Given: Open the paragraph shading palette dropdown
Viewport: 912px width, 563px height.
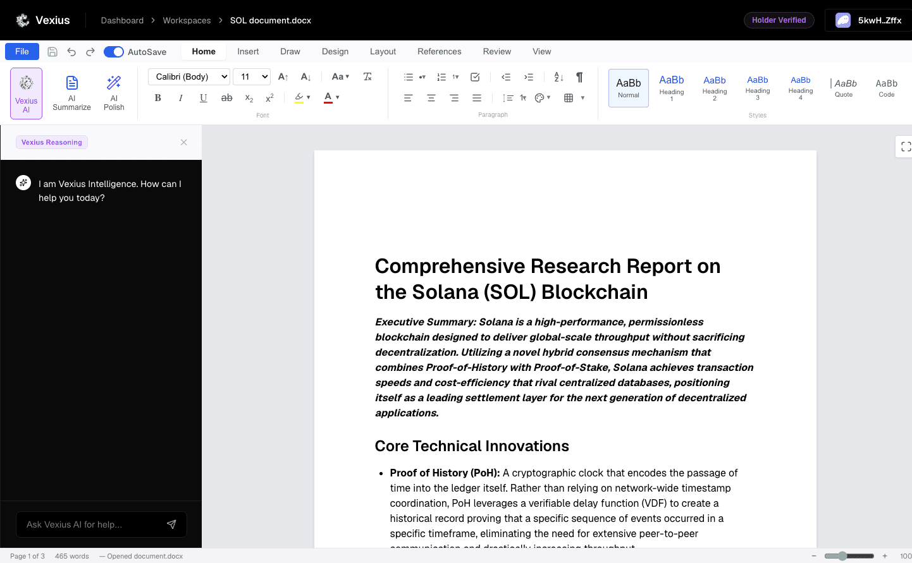Looking at the screenshot, I should [543, 98].
